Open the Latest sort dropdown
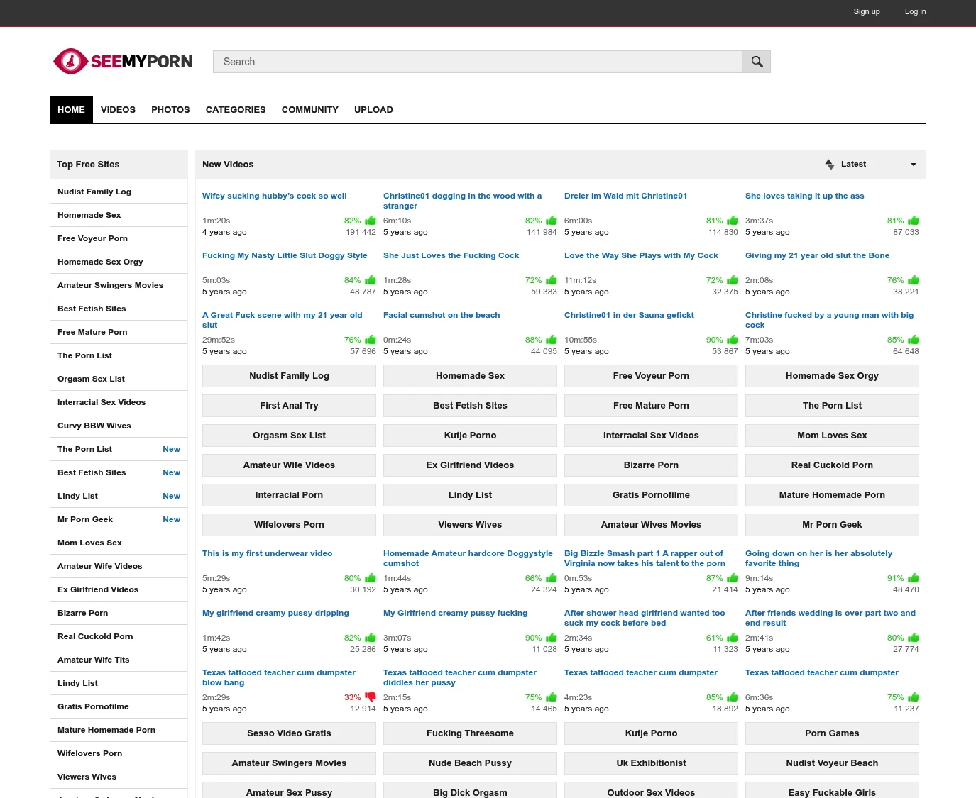 point(871,165)
